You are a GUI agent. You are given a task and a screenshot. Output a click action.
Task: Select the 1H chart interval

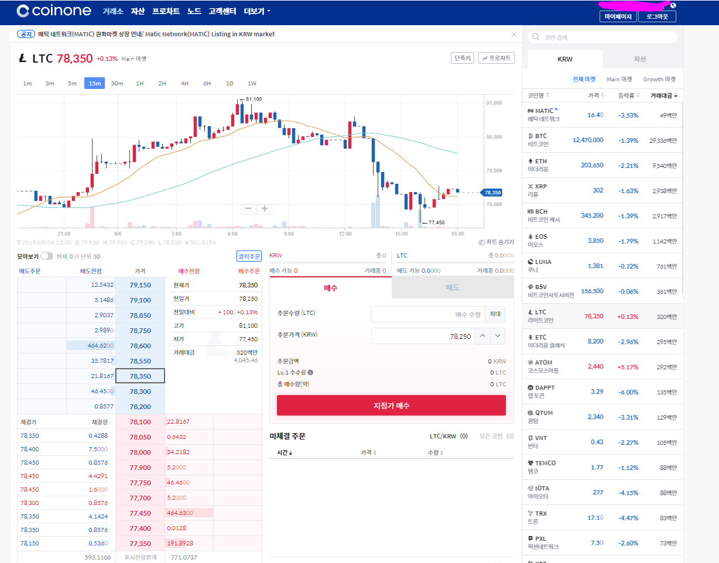click(x=139, y=83)
